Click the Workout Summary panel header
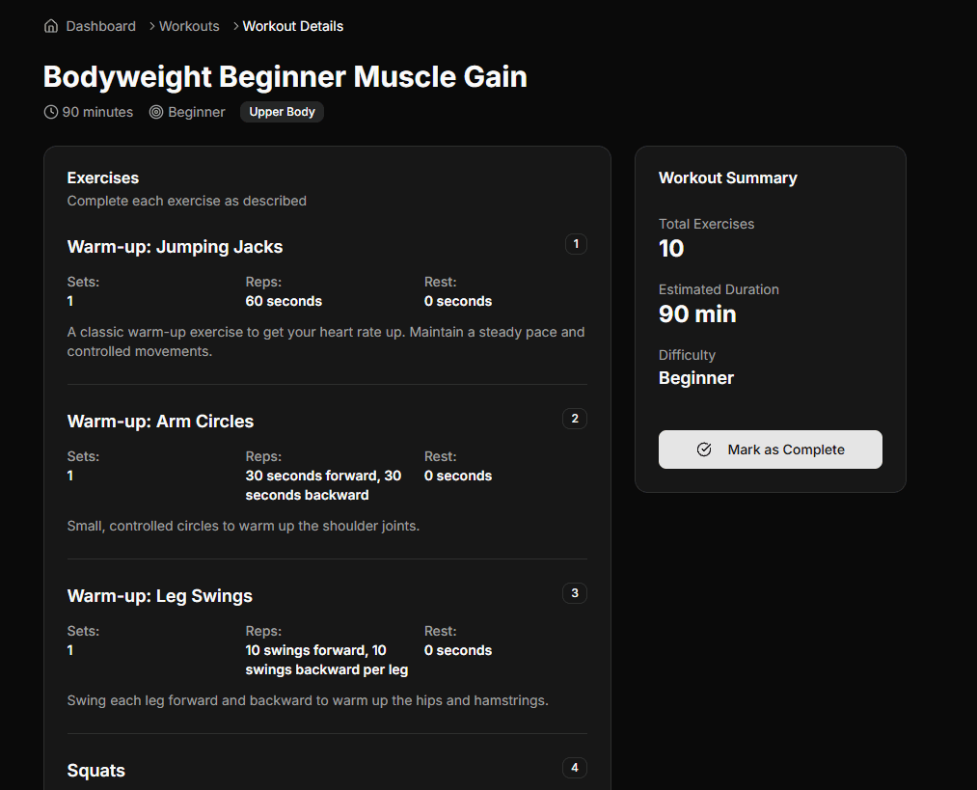The width and height of the screenshot is (977, 790). (727, 177)
